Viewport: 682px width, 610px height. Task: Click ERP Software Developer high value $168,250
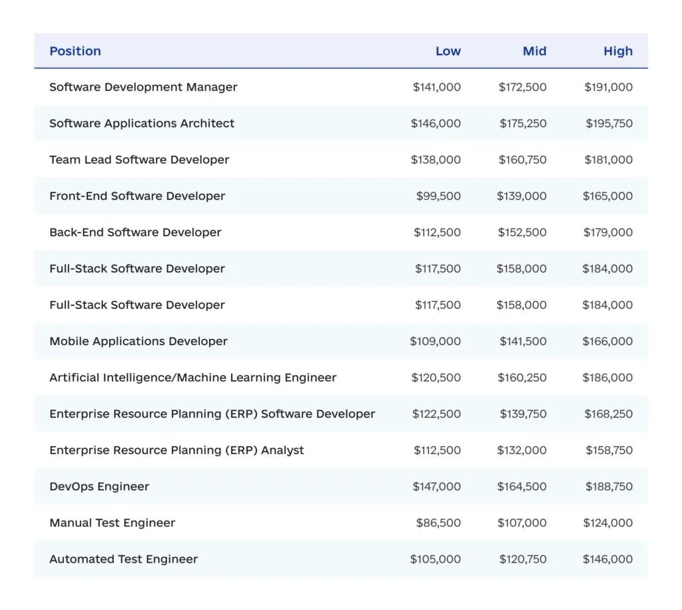[609, 414]
